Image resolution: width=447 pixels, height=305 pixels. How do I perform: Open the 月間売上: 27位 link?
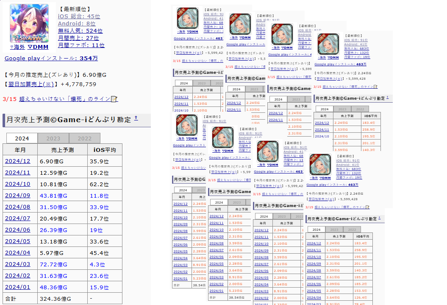coord(78,38)
